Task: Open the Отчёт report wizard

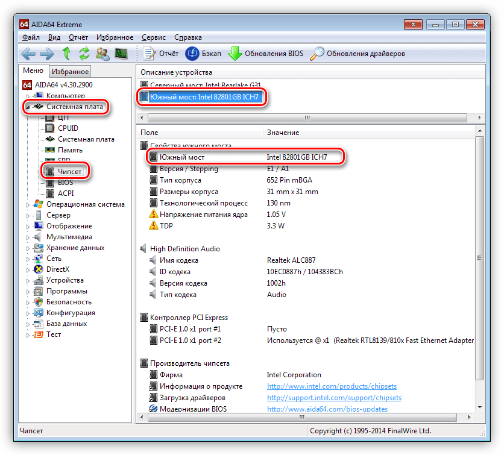Action: coord(161,54)
